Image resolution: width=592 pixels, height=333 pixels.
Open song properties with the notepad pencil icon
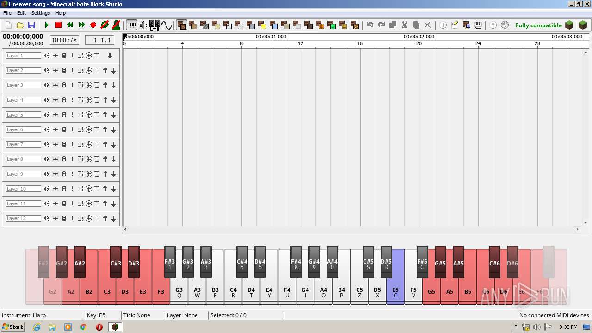(455, 25)
